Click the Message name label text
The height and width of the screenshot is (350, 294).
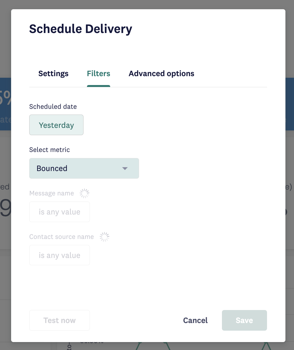[x=51, y=193]
